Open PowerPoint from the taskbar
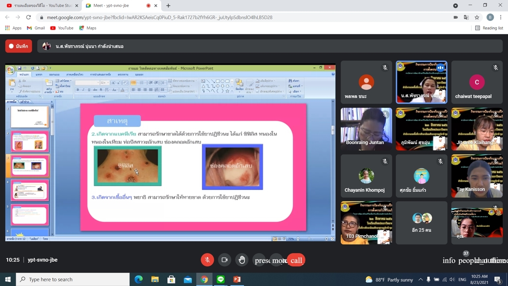The image size is (508, 286). [237, 279]
